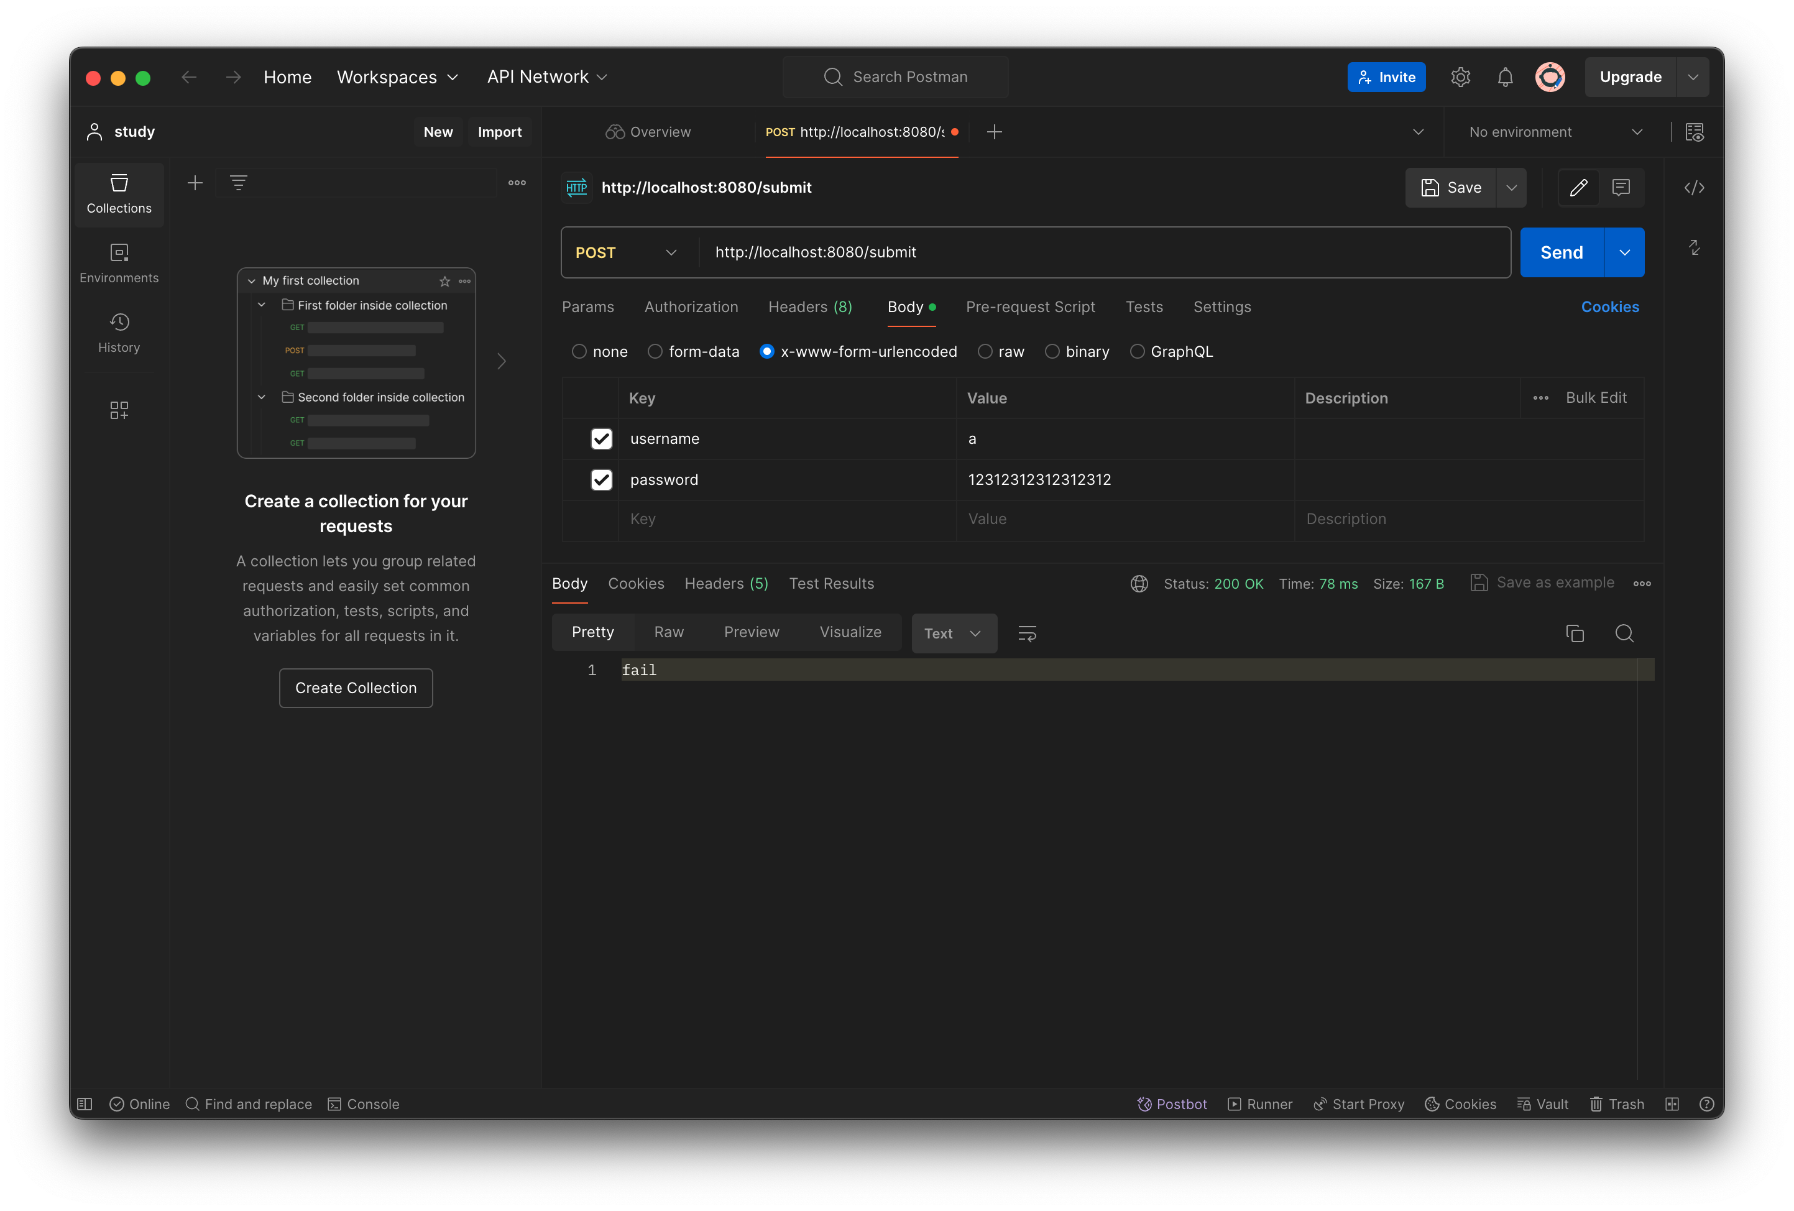Uncheck the username form parameter

(x=601, y=438)
